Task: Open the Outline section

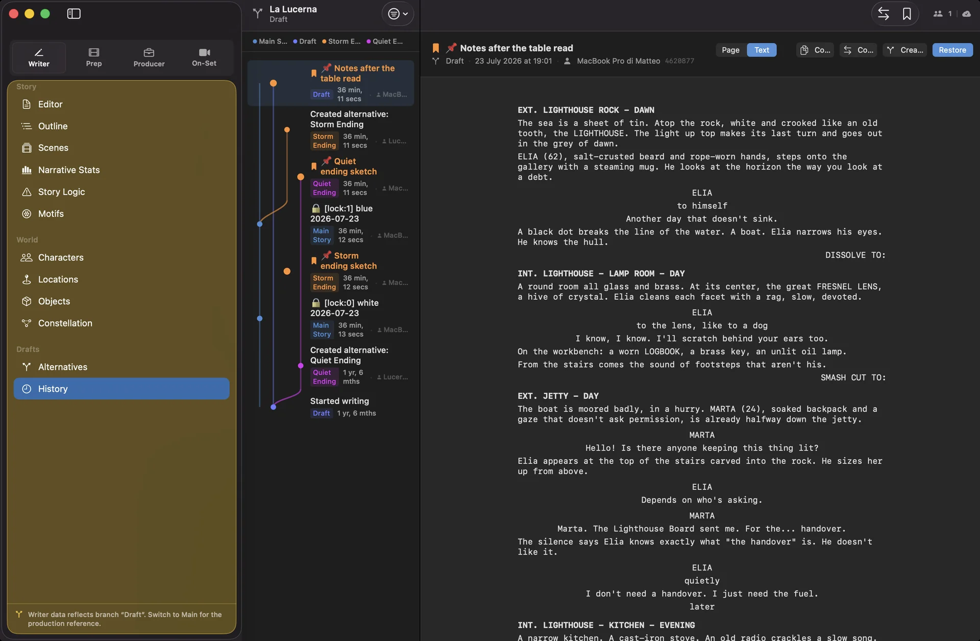Action: click(x=121, y=126)
